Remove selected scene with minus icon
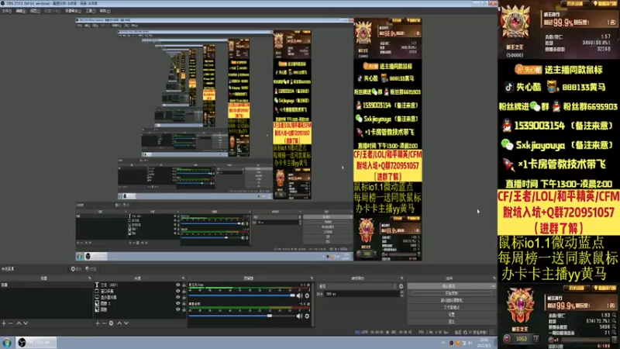The height and width of the screenshot is (349, 620). pyautogui.click(x=11, y=323)
